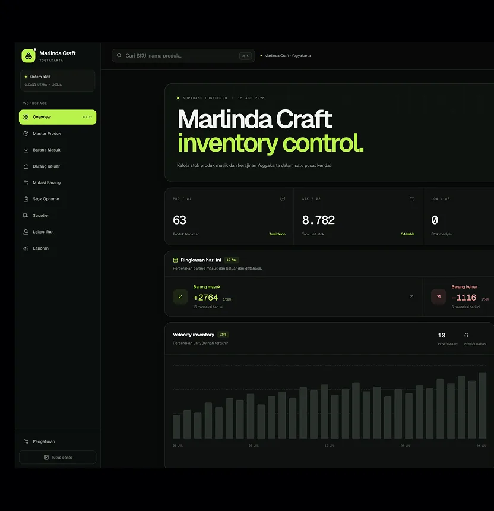Viewport: 494px width, 511px height.
Task: Click the Barang keluar outgoing arrow icon
Action: point(439,297)
